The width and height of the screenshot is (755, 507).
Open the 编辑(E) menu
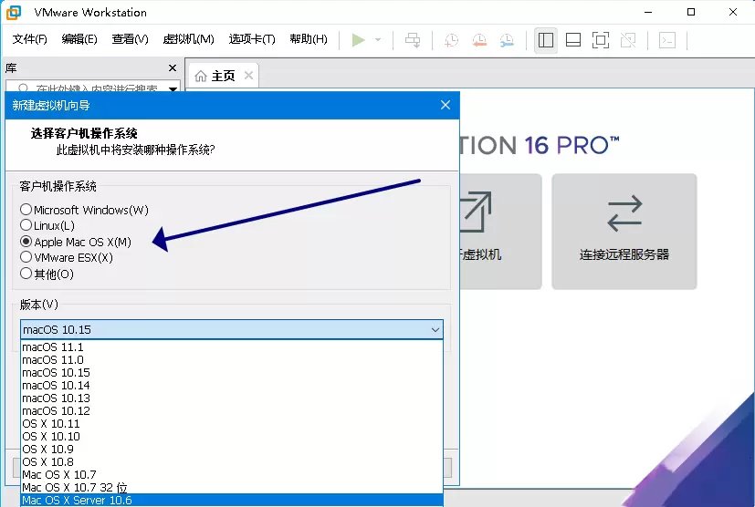(79, 39)
